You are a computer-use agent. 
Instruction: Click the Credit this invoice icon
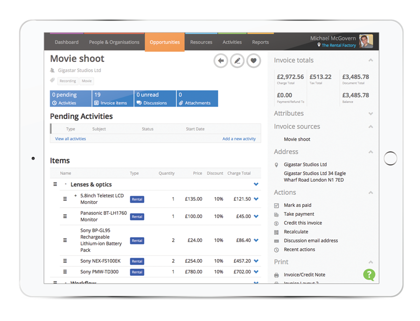276,223
